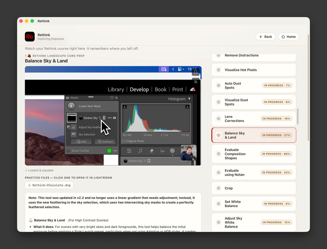Image resolution: width=327 pixels, height=249 pixels.
Task: Click the Adjust Sky Feather component icon
Action: [74, 127]
